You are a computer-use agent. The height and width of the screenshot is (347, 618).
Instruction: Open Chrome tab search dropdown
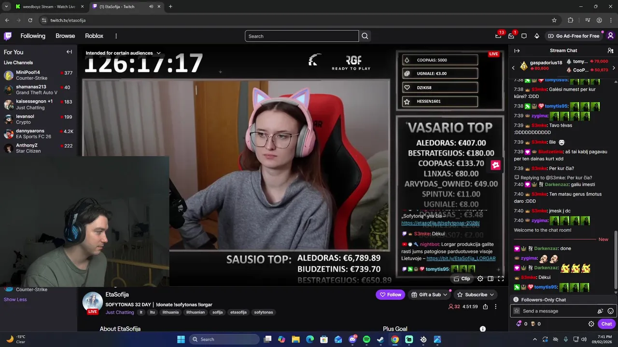click(6, 7)
